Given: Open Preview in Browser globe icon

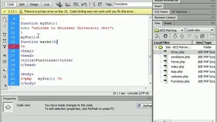Looking at the screenshot, I should tap(67, 4).
